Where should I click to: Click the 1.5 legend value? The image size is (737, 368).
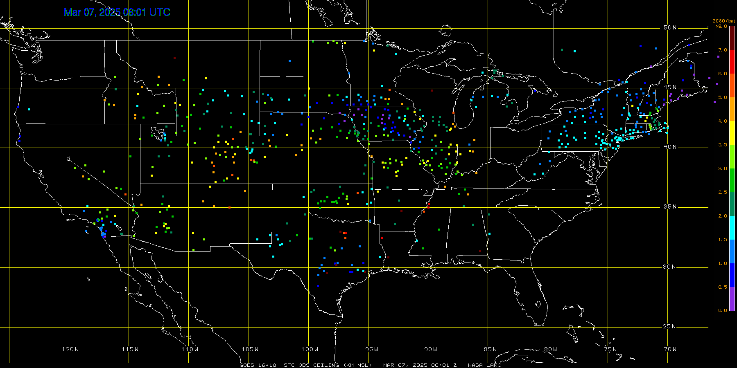(x=723, y=240)
